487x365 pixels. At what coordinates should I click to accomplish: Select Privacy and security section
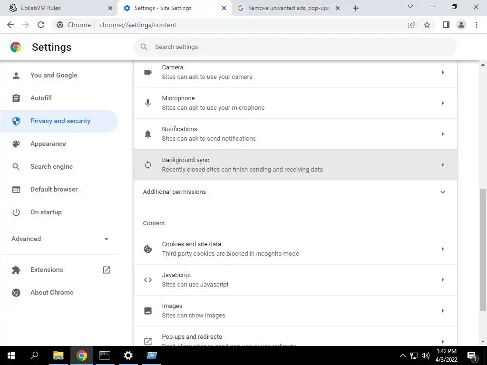click(x=59, y=121)
